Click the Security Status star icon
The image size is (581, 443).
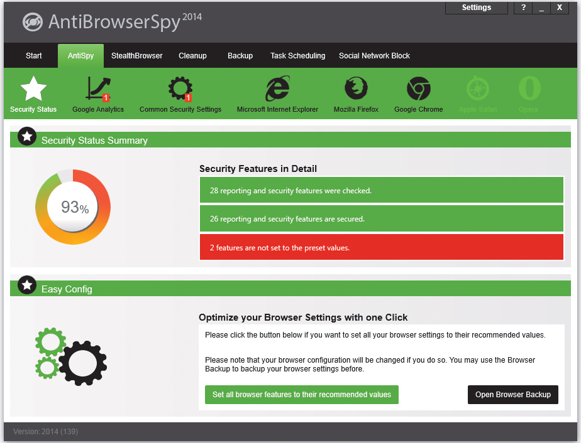33,88
